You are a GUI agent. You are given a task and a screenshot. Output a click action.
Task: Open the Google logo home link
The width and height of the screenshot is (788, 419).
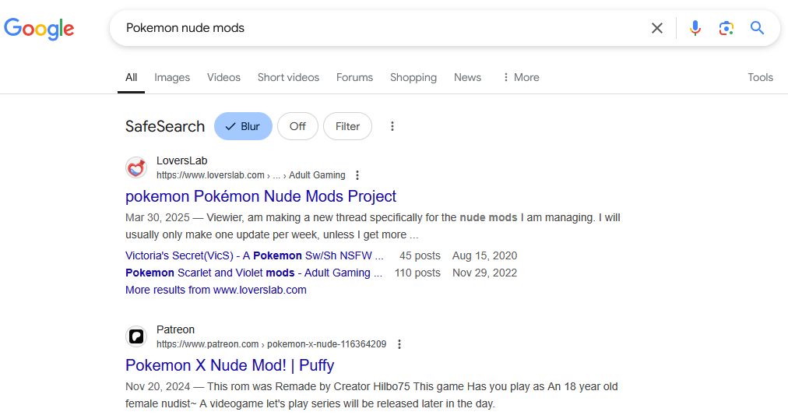[39, 29]
